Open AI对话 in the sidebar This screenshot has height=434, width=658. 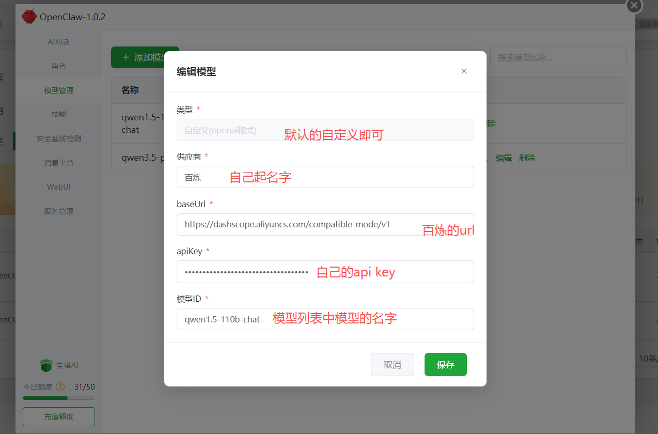pos(59,42)
